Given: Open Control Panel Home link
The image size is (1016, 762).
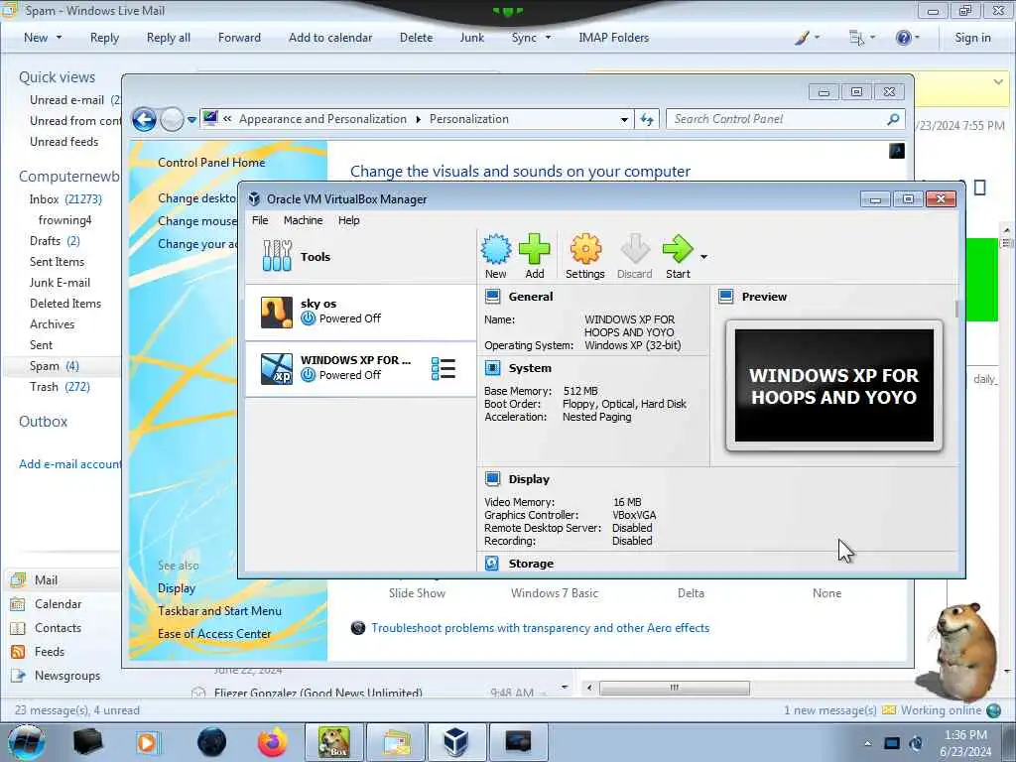Looking at the screenshot, I should 211,163.
